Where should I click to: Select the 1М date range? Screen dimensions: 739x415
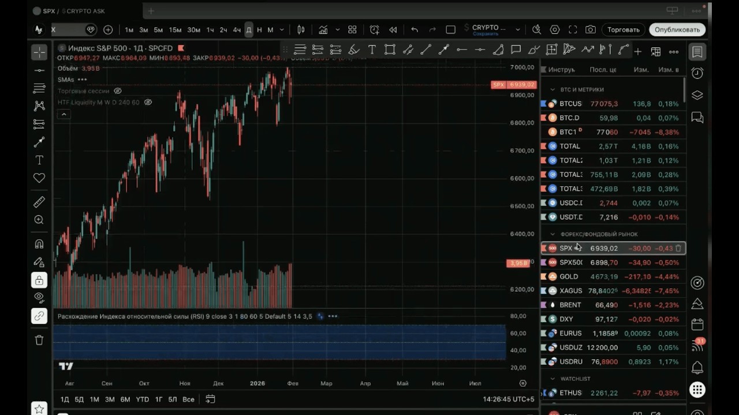[x=94, y=399]
